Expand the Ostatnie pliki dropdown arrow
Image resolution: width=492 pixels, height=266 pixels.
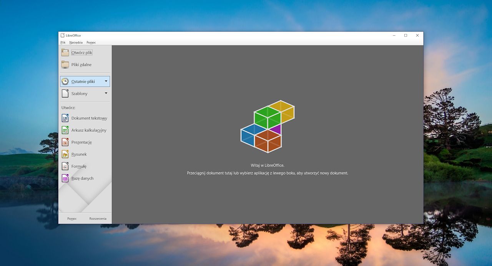[106, 81]
